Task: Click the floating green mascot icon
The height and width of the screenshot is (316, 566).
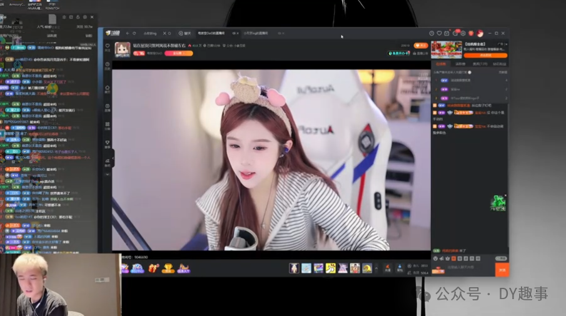Action: click(x=498, y=203)
